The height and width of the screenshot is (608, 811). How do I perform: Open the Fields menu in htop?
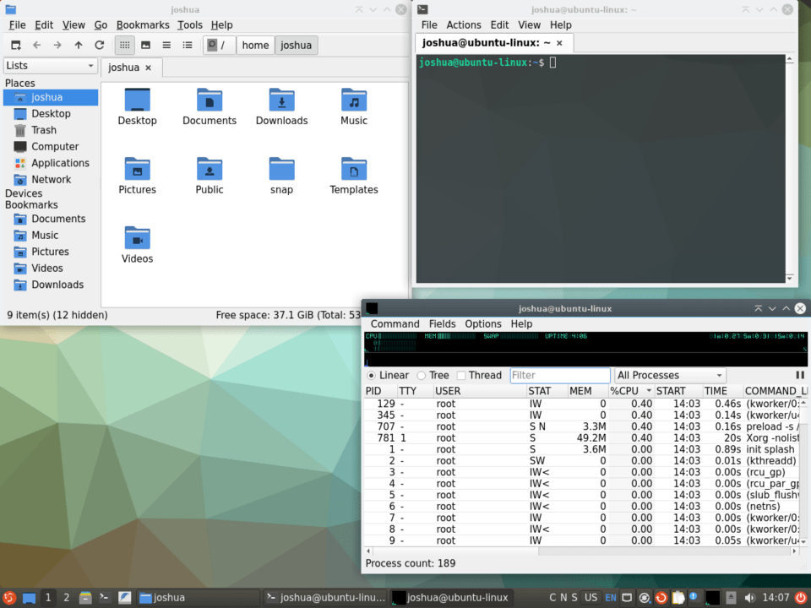point(442,323)
